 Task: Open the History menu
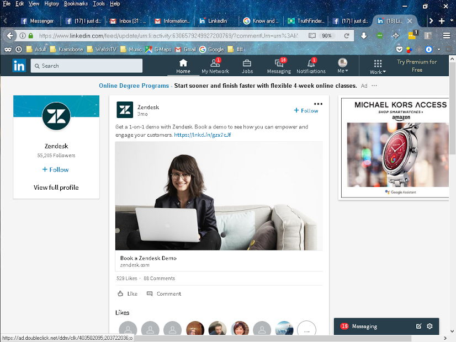coord(51,4)
